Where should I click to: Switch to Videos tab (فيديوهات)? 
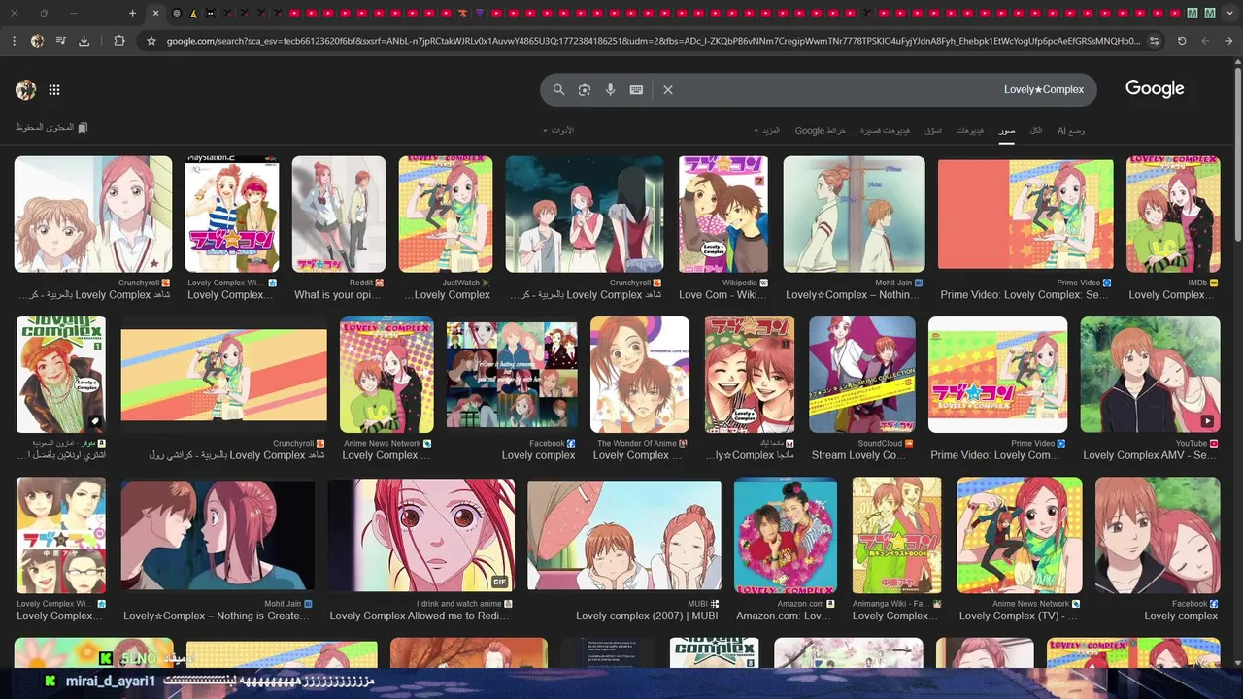tap(969, 130)
